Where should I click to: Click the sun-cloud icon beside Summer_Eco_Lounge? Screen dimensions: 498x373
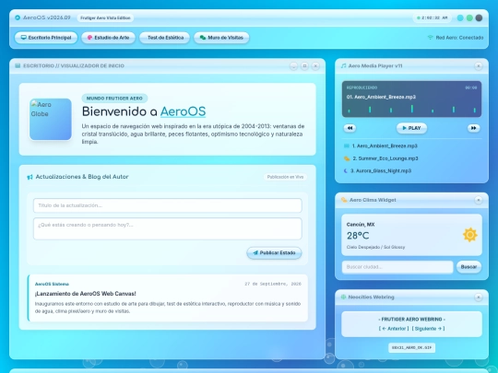[347, 158]
